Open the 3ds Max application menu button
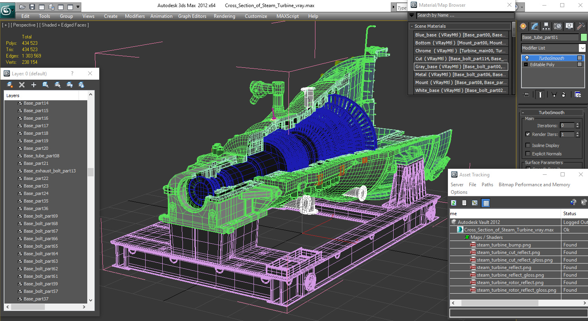Image resolution: width=588 pixels, height=321 pixels. click(8, 10)
